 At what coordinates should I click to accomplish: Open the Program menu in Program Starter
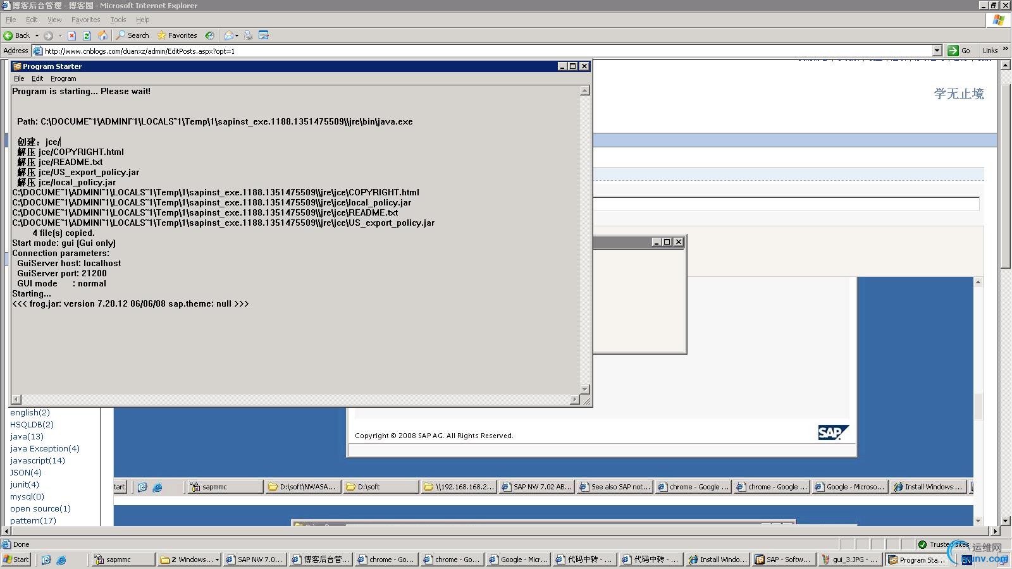coord(63,78)
